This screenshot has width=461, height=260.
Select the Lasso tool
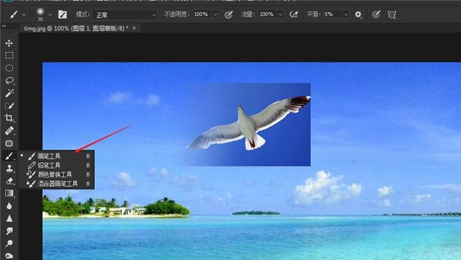9,80
